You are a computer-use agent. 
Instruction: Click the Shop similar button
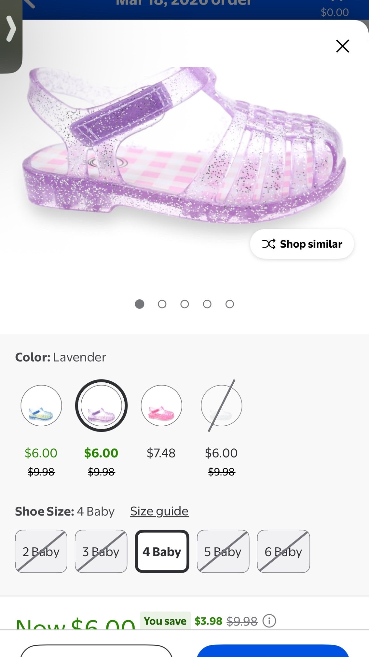coord(301,244)
